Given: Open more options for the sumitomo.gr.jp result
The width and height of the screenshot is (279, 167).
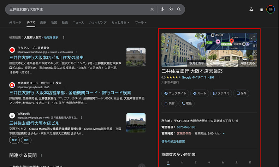Looking at the screenshot, I should point(76,52).
